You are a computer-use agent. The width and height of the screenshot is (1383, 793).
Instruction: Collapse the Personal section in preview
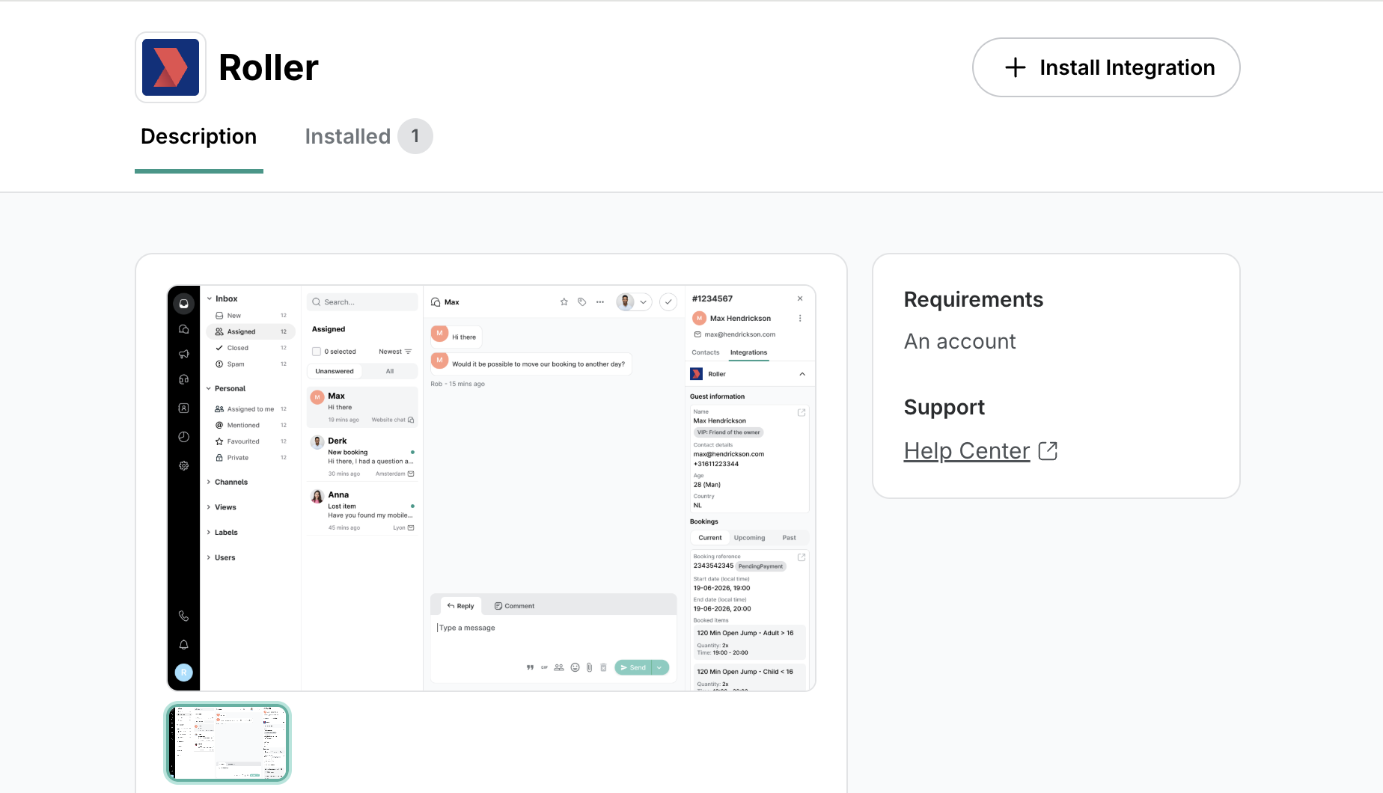point(209,388)
